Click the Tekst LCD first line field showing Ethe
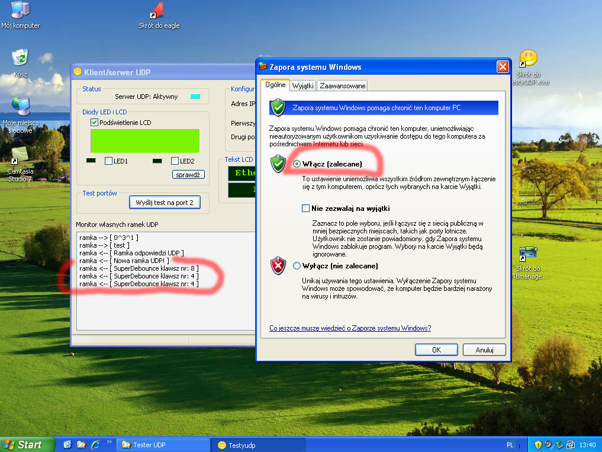Image resolution: width=602 pixels, height=452 pixels. [x=242, y=173]
